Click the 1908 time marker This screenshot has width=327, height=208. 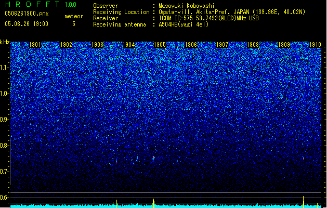(253, 45)
